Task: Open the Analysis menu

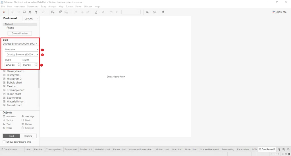Action: pos(52,7)
